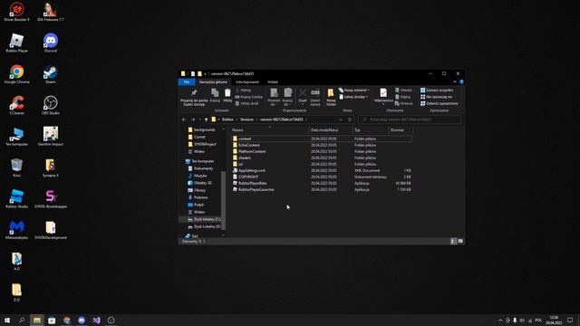This screenshot has width=580, height=326.
Task: Open the Windows Start menu
Action: click(7, 320)
